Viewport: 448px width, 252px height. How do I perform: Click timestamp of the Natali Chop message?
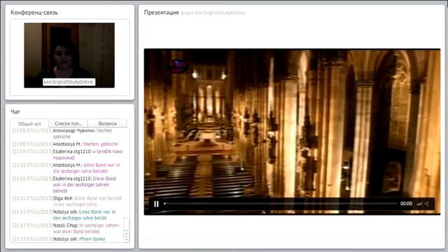point(32,225)
